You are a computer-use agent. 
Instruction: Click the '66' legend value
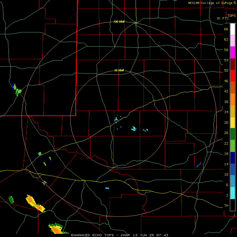[226, 29]
